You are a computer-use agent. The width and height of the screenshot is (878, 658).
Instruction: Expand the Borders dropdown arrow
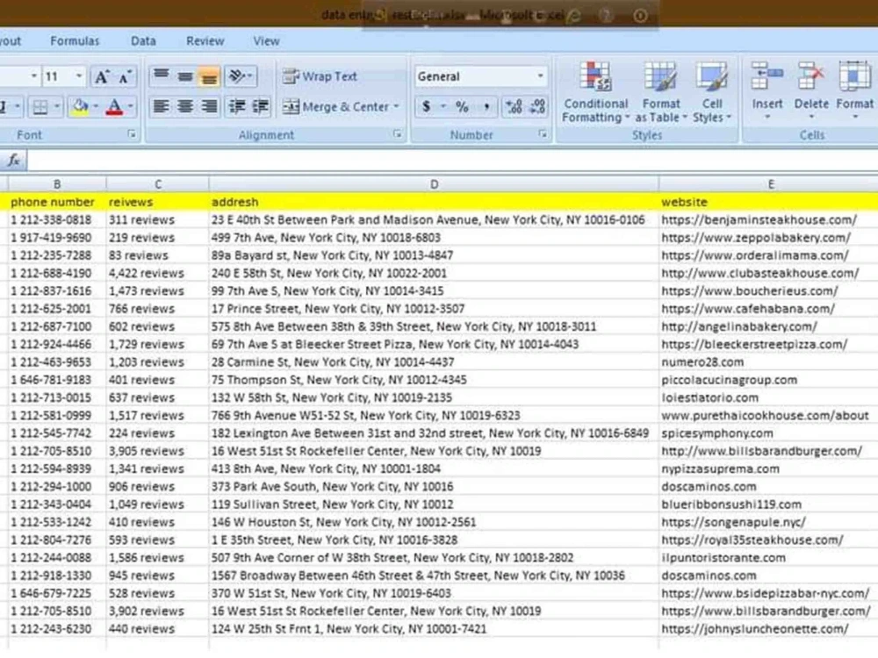(x=56, y=106)
